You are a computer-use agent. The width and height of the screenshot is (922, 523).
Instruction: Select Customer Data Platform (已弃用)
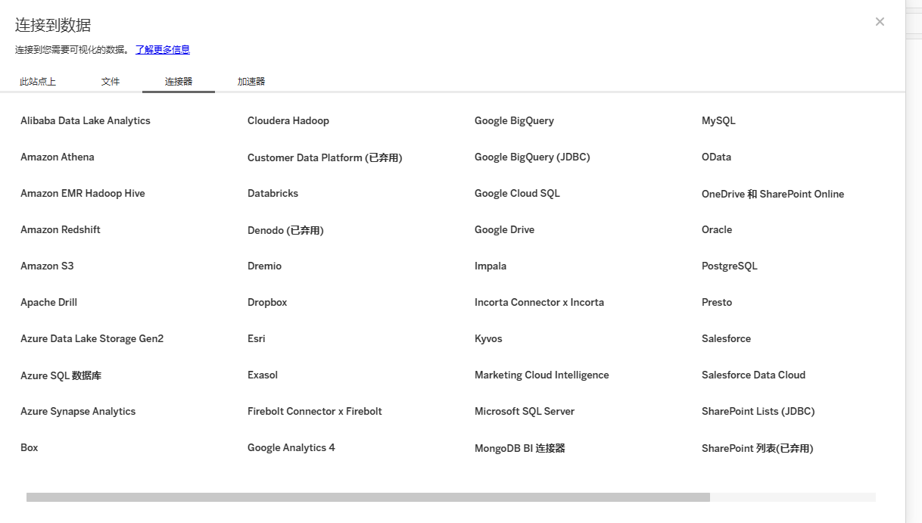click(325, 157)
